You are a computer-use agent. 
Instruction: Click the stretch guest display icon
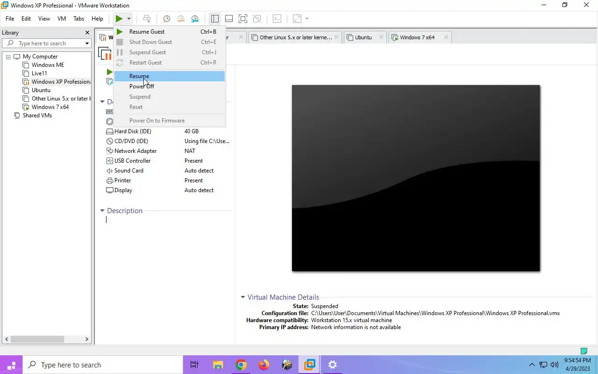[297, 19]
